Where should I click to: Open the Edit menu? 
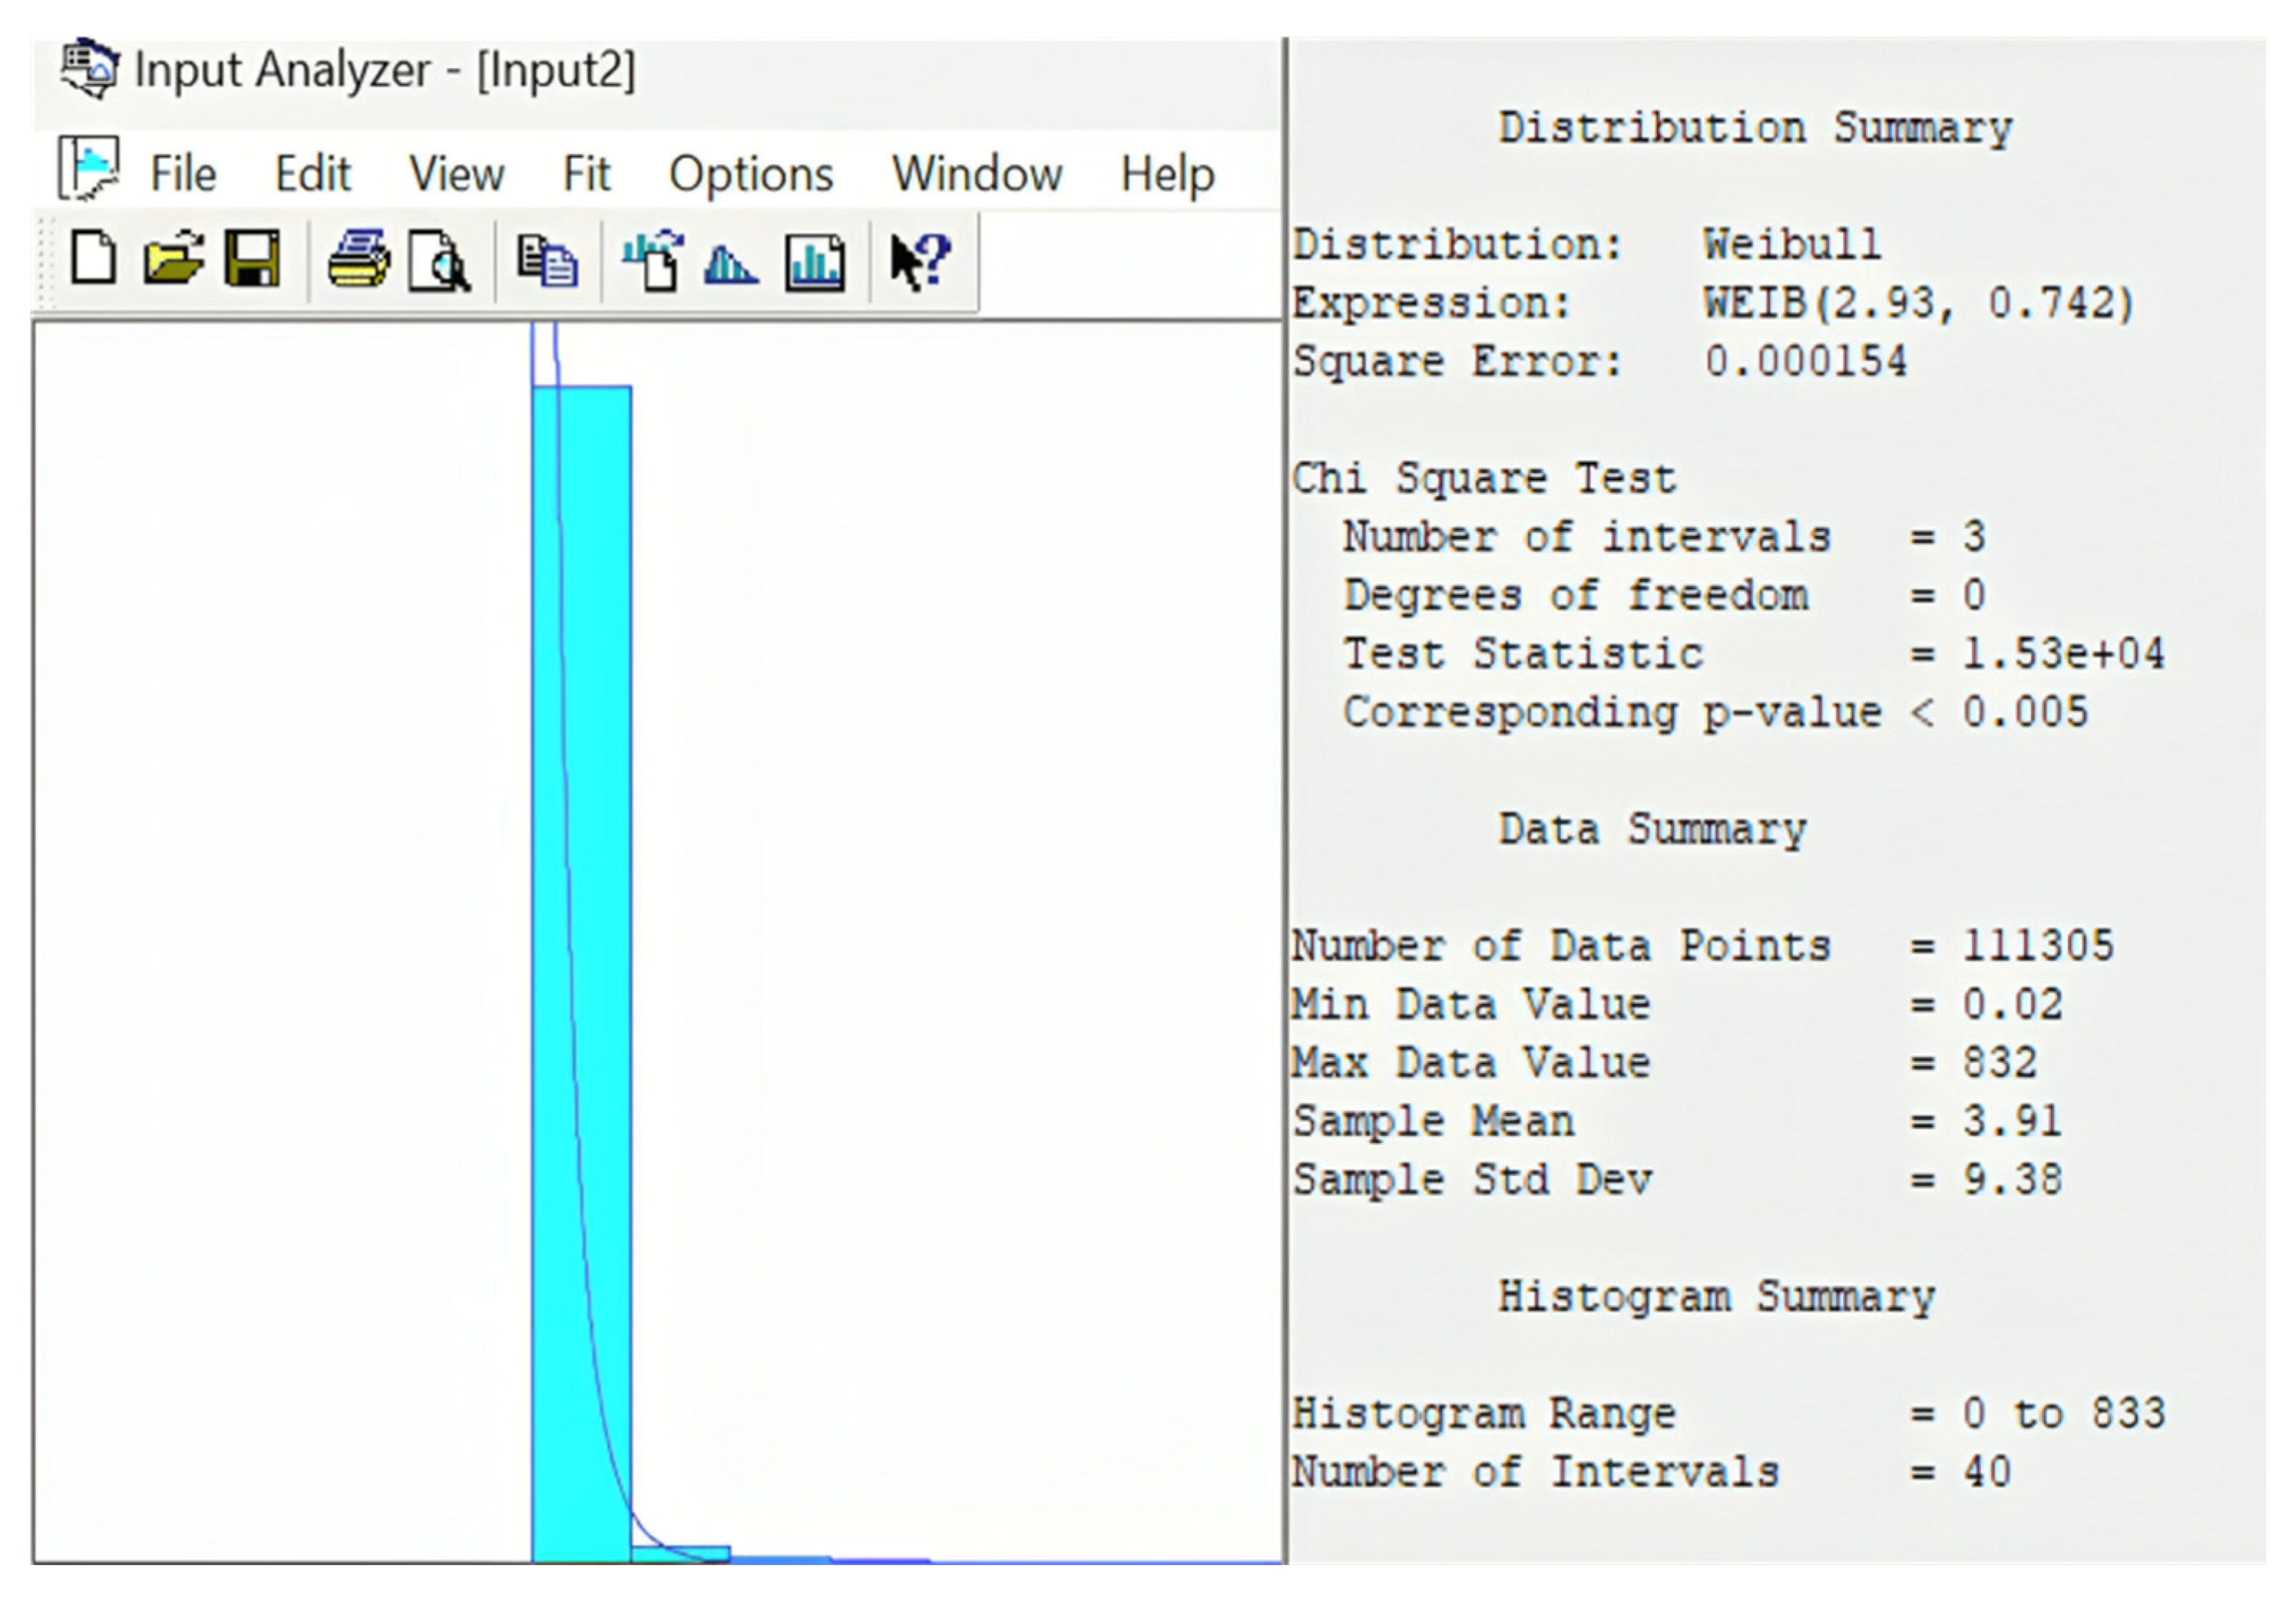pos(312,174)
